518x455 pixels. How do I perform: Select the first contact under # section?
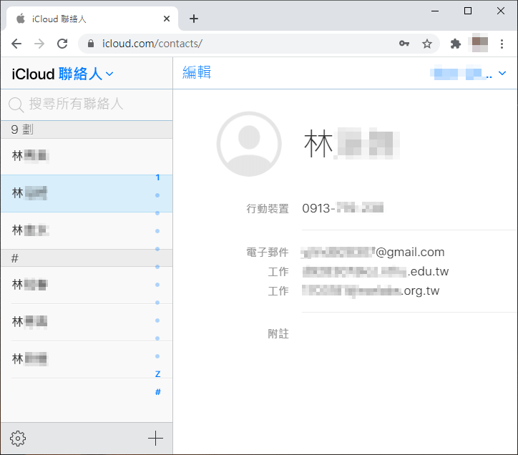[x=87, y=285]
